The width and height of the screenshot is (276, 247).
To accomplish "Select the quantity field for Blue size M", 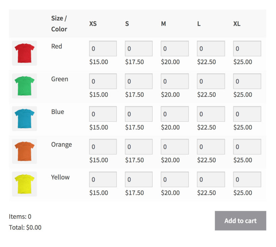I will pyautogui.click(x=175, y=114).
